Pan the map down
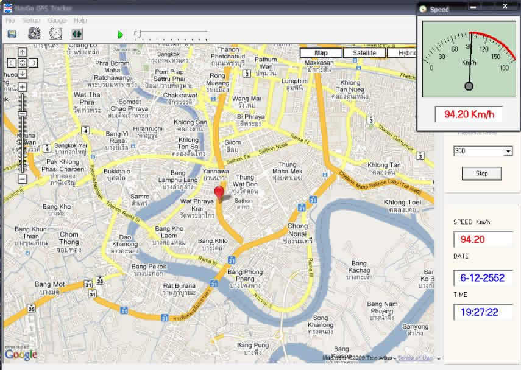This screenshot has height=370, width=521. (23, 74)
